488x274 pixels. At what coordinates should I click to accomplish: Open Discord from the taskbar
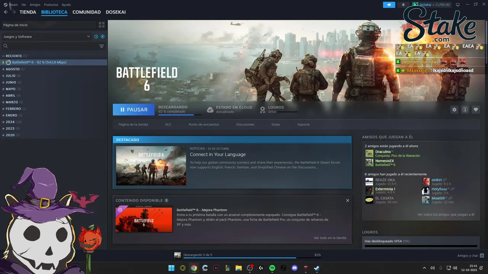click(294, 268)
